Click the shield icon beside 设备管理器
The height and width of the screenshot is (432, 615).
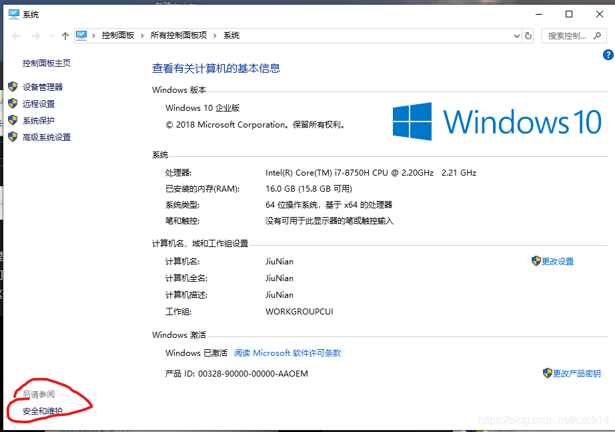[13, 86]
